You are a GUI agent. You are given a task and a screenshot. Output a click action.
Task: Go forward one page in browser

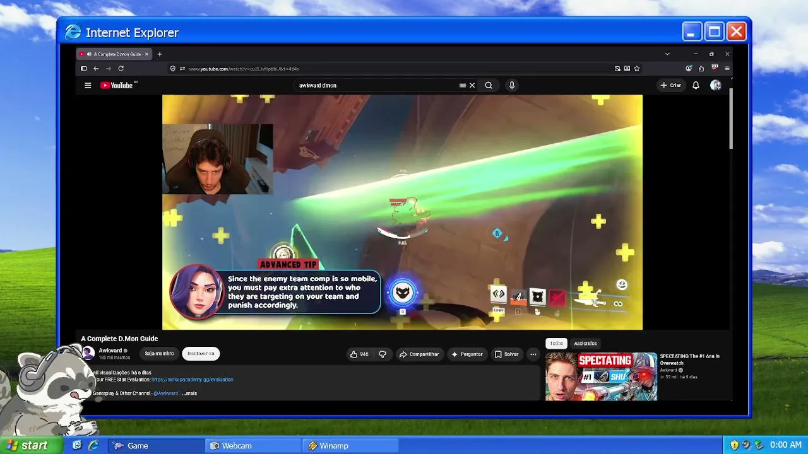[x=108, y=69]
